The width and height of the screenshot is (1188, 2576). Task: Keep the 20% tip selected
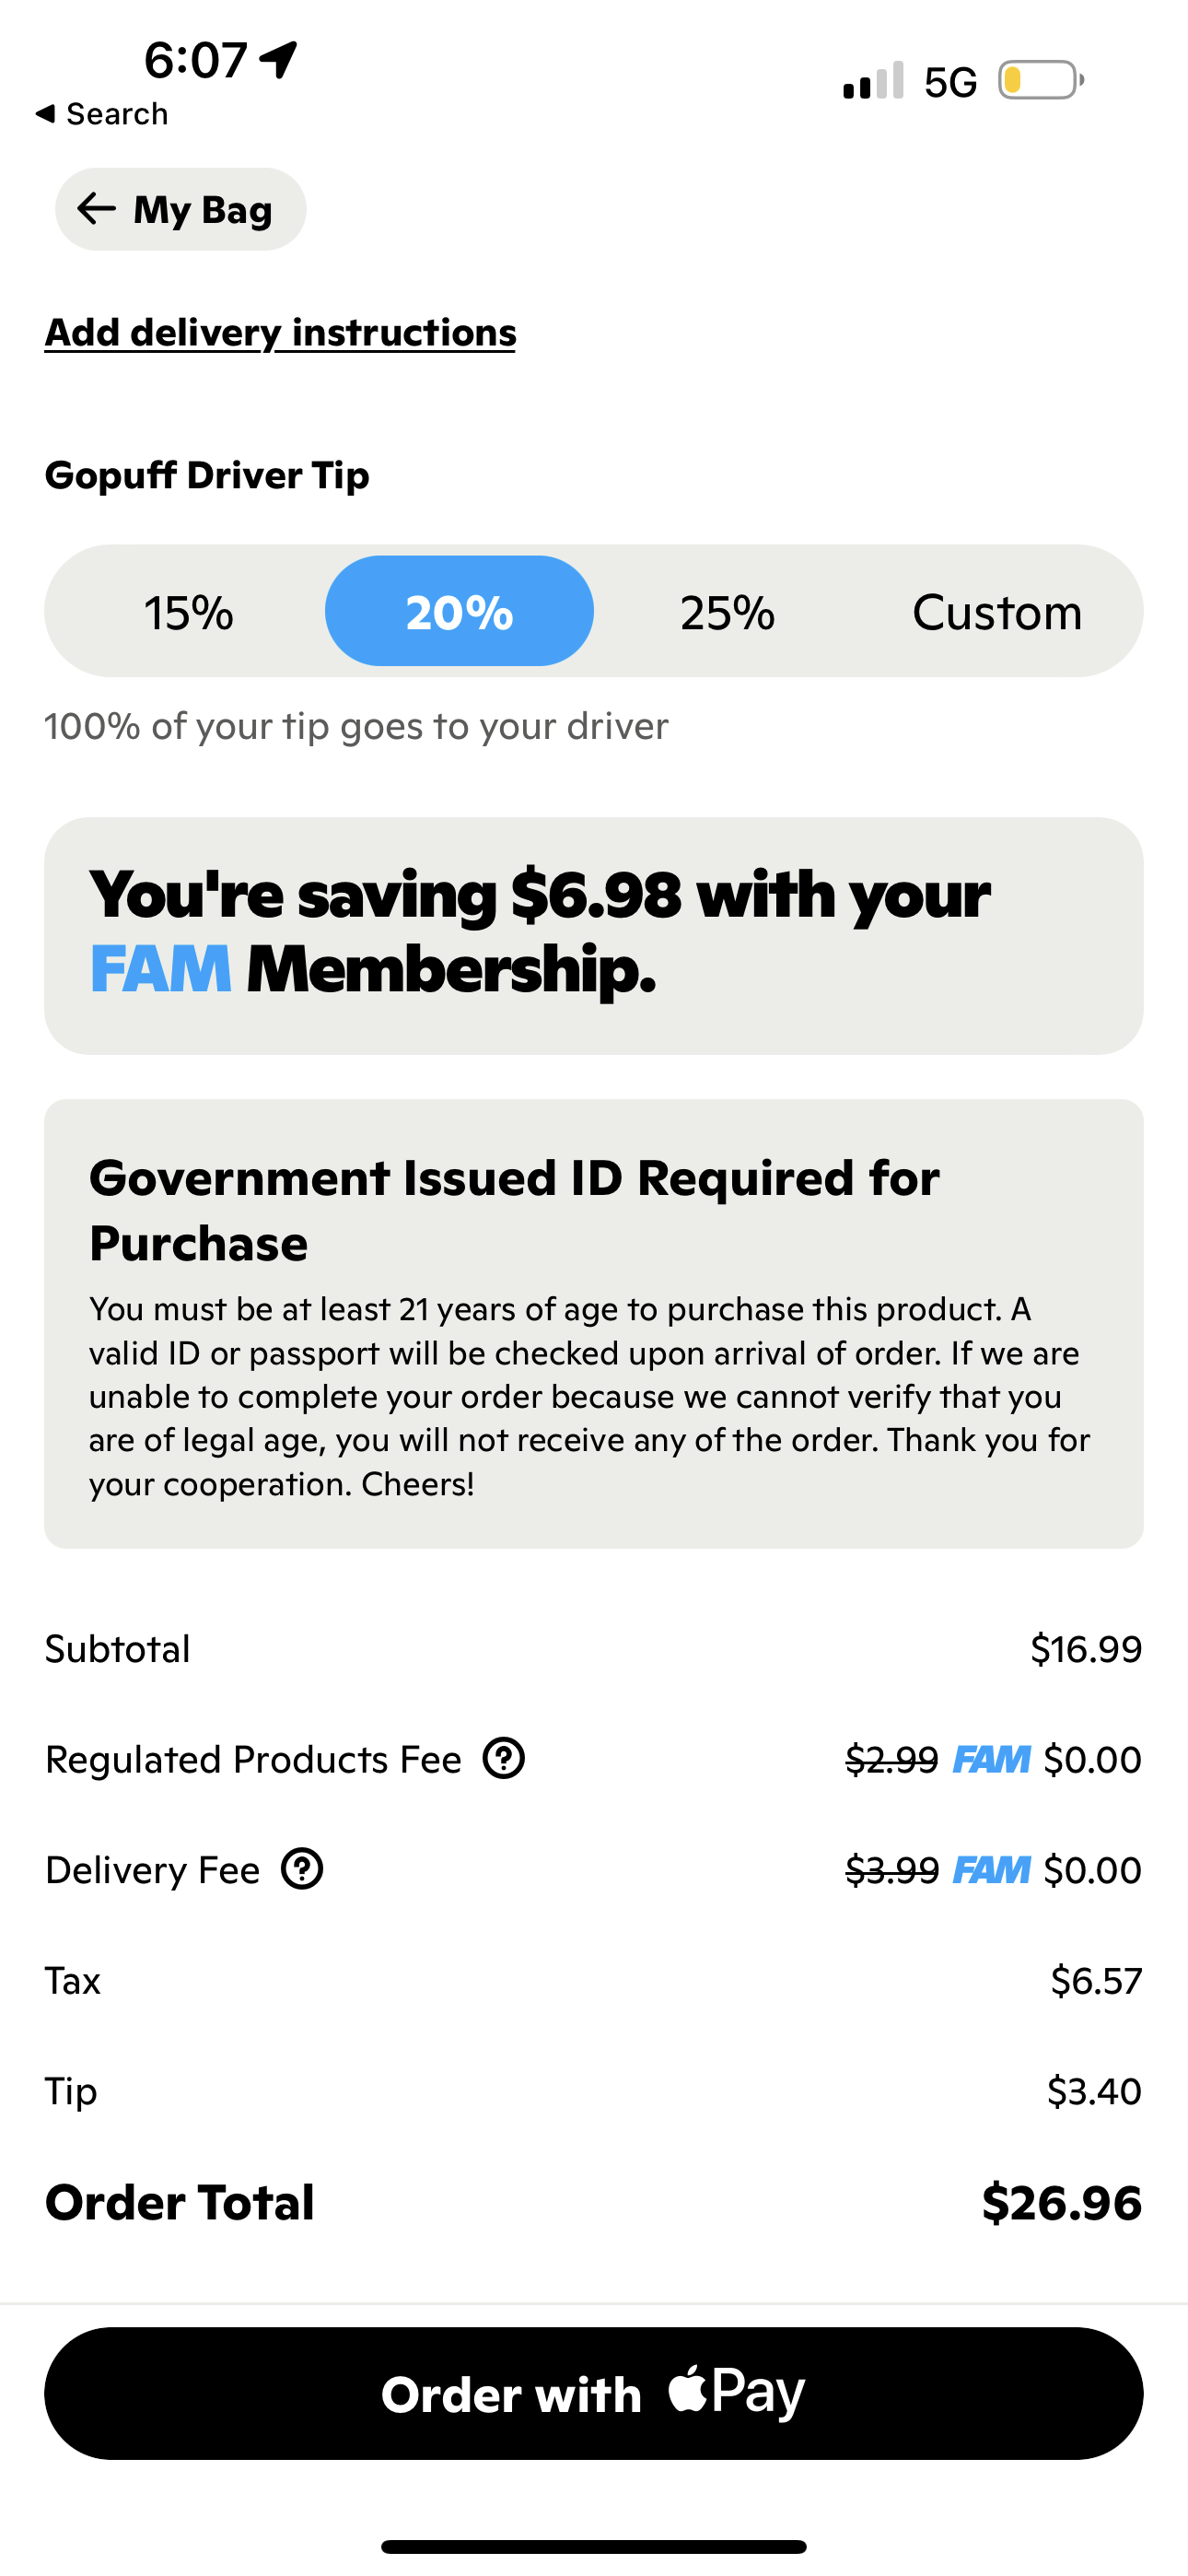[x=458, y=611]
